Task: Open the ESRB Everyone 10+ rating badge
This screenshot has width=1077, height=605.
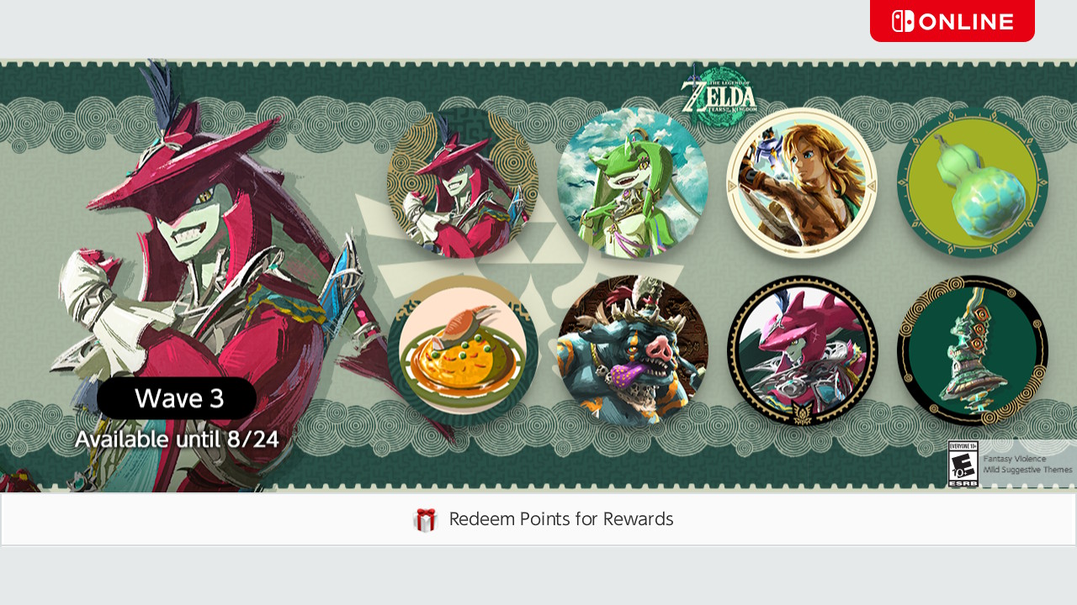Action: [x=963, y=464]
